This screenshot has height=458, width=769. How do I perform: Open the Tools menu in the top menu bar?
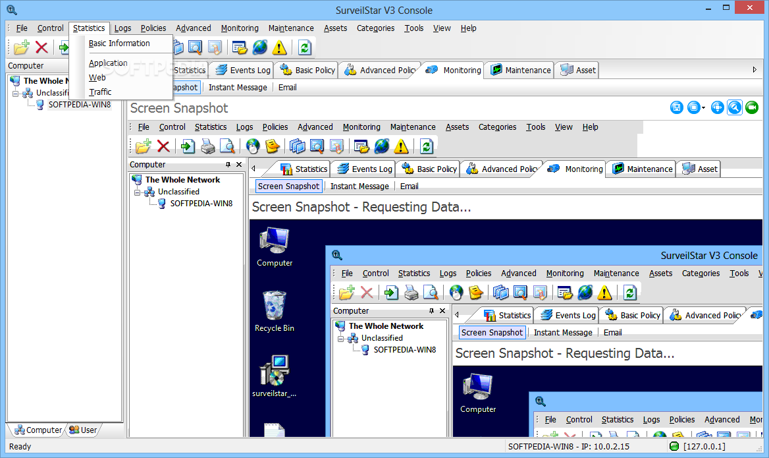(x=414, y=28)
